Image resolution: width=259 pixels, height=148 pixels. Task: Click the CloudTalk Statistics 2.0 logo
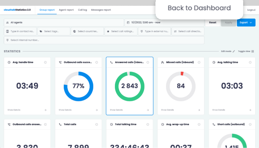pyautogui.click(x=17, y=10)
